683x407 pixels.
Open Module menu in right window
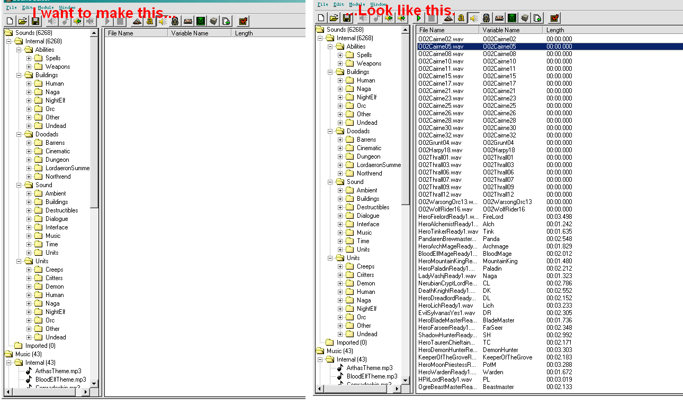(x=357, y=4)
